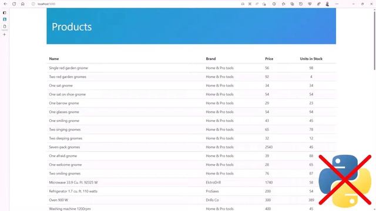Click the Name column header
This screenshot has width=376, height=211.
coord(54,59)
